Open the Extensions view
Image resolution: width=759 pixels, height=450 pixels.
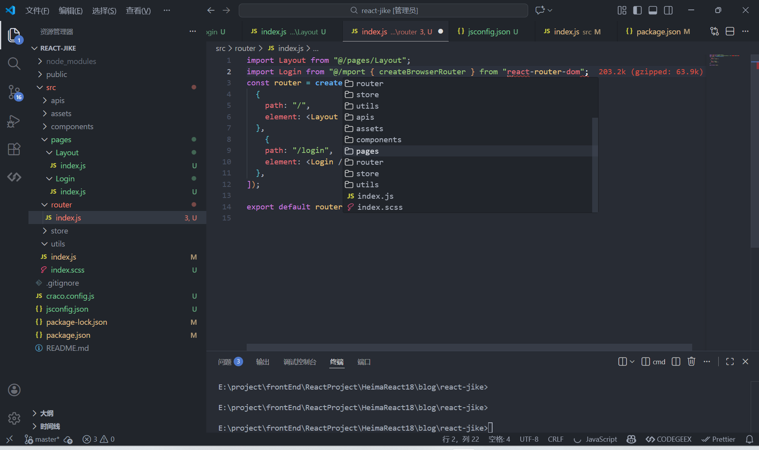pos(14,149)
